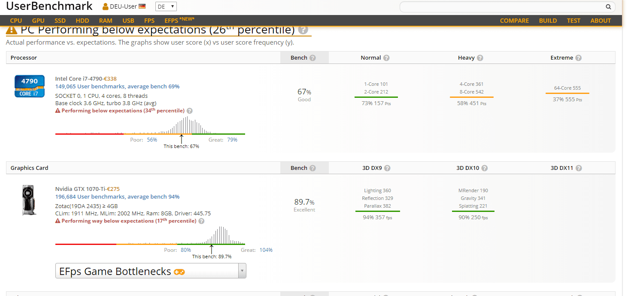Open the 149,065 User benchmarks link
The image size is (631, 296).
coord(117,86)
